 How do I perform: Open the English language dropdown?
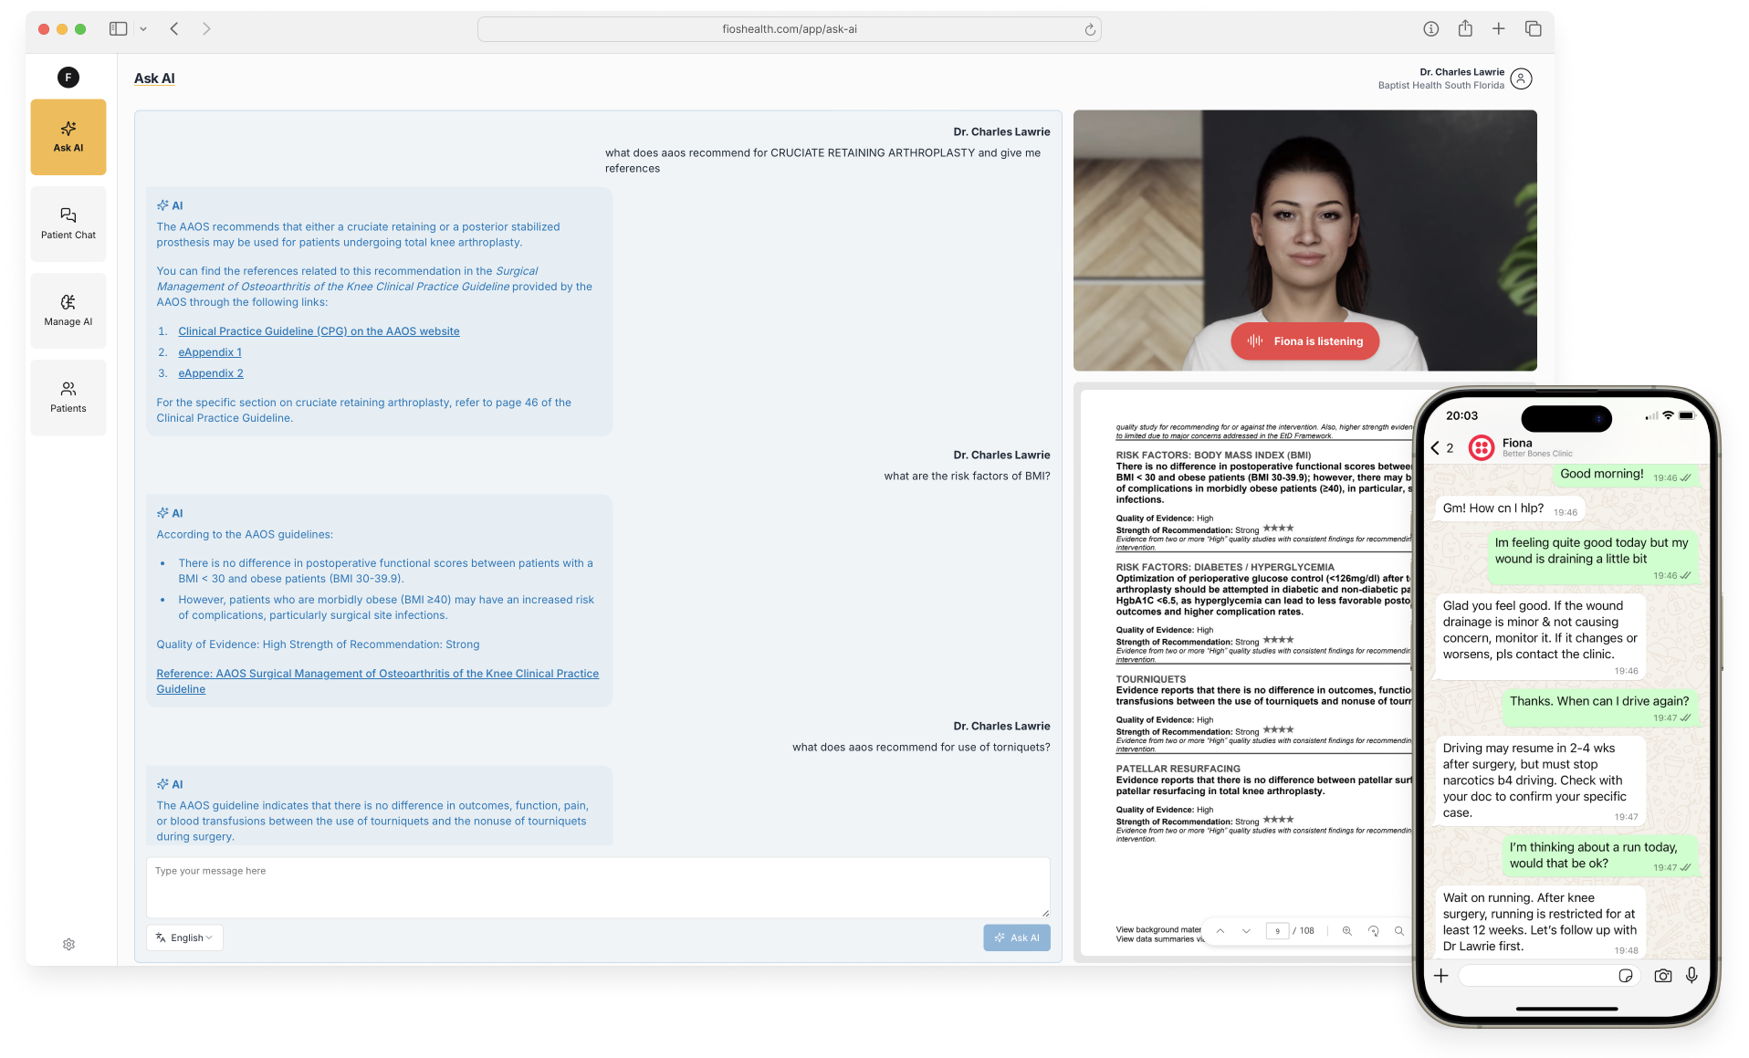click(x=184, y=938)
